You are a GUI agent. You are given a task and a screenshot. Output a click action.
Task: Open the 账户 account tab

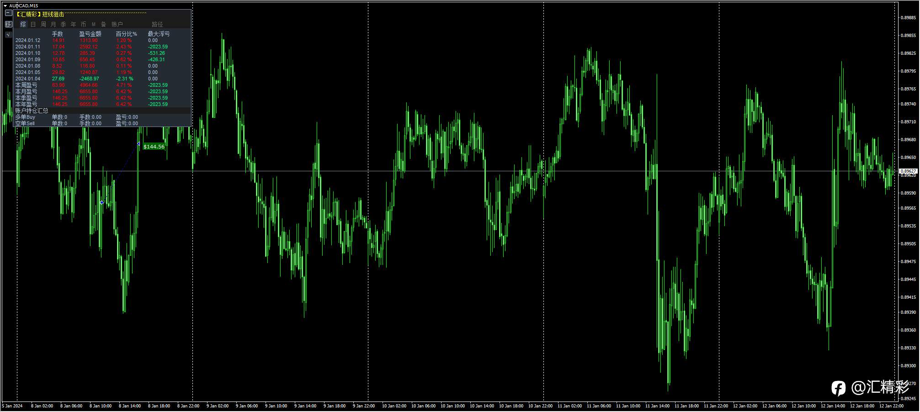[117, 24]
